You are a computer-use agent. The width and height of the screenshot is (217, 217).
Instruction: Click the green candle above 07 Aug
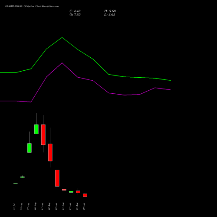pos(30,148)
